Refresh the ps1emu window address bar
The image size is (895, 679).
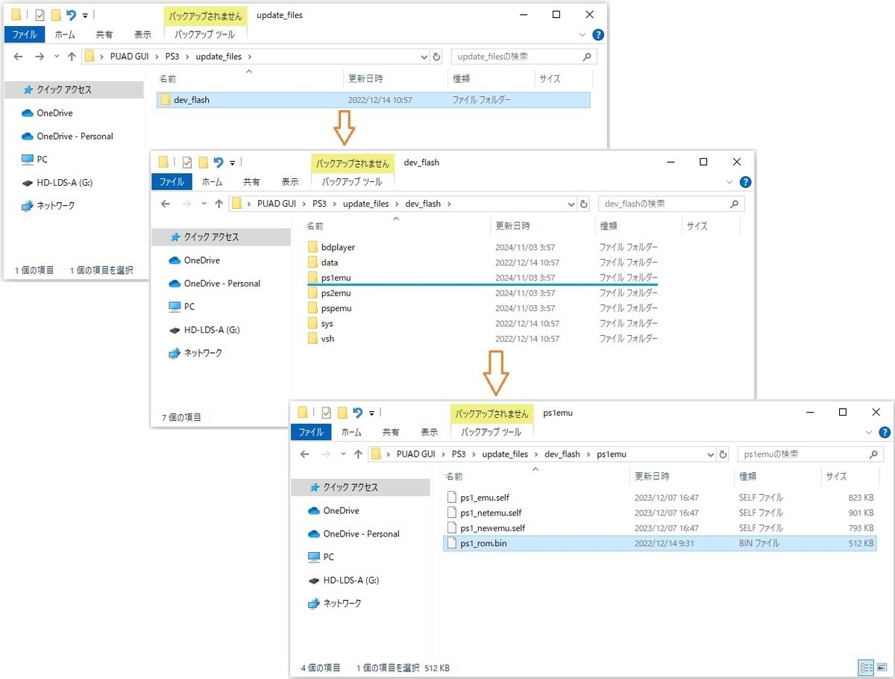[723, 454]
